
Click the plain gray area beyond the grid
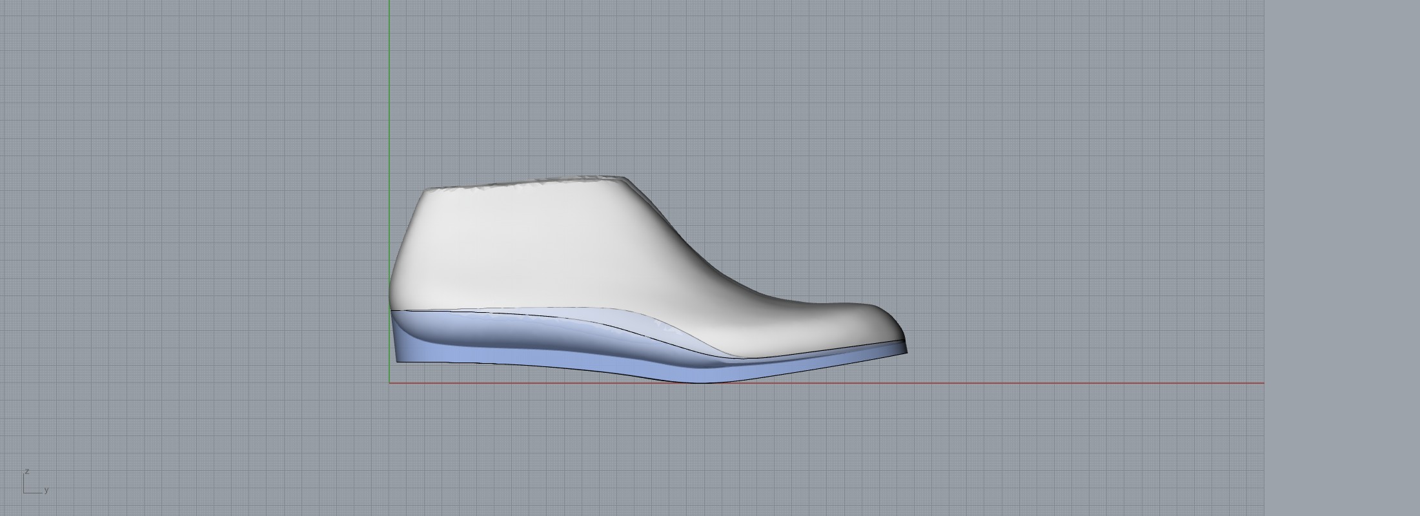(1343, 258)
